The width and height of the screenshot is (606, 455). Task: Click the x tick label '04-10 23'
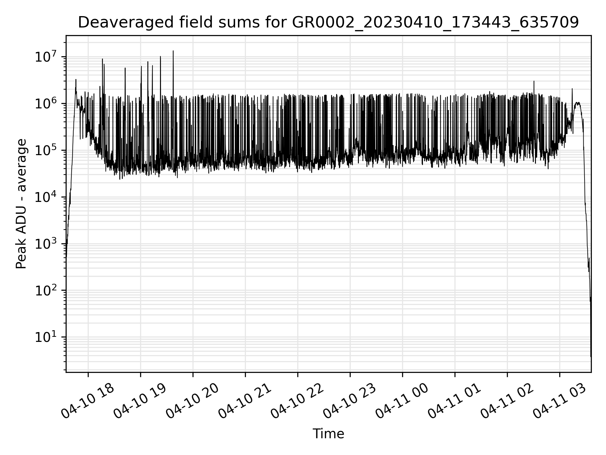349,401
